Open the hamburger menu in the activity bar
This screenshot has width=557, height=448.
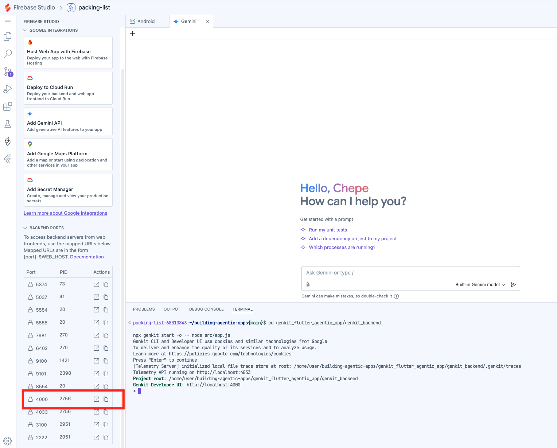(8, 22)
